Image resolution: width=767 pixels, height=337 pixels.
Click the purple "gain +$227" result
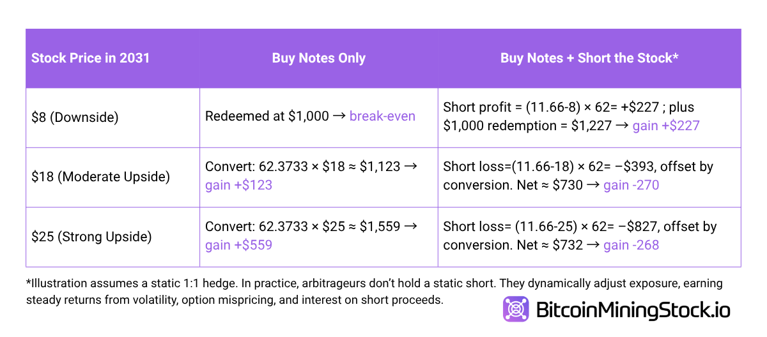[666, 126]
